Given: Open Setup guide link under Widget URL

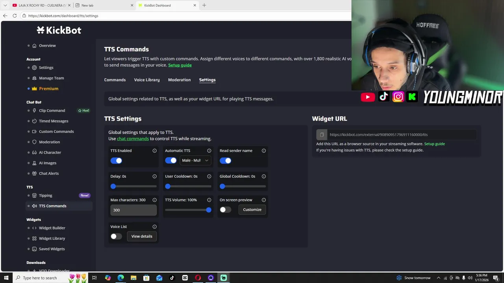Looking at the screenshot, I should tap(434, 144).
